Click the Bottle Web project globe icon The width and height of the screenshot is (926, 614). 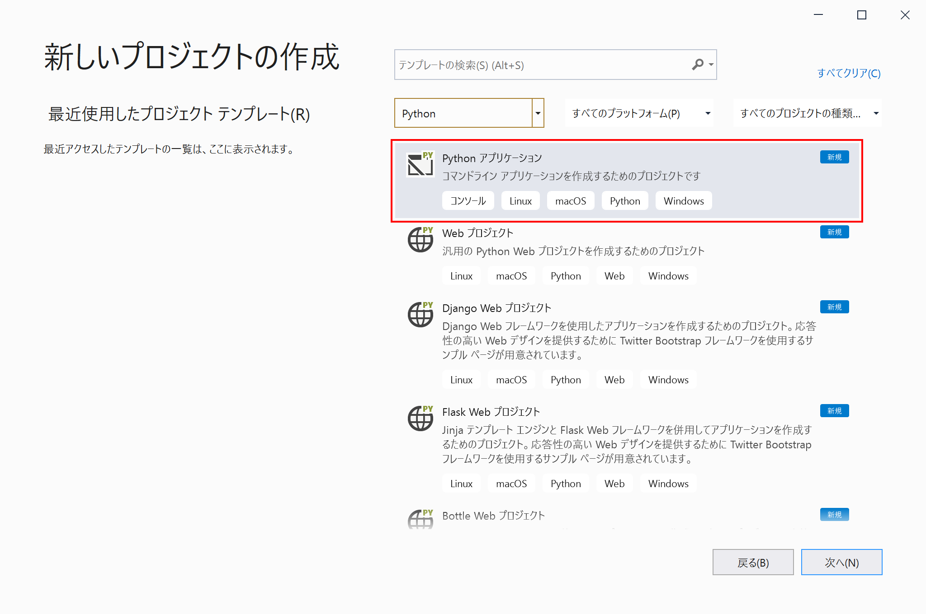click(x=420, y=519)
